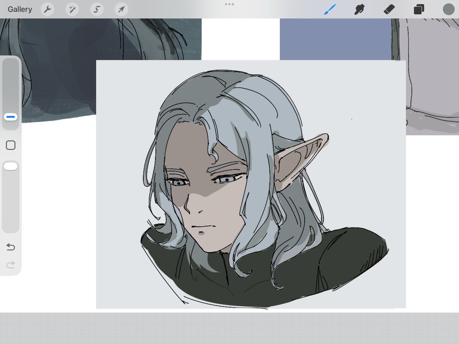Screen dimensions: 459x344
Task: Open the Actions wrench menu
Action: (47, 9)
